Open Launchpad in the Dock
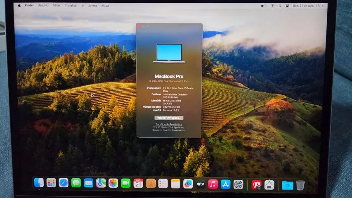The height and width of the screenshot is (198, 352). [51, 183]
